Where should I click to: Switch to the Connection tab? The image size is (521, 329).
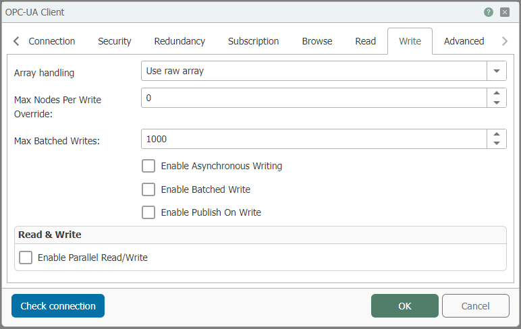coord(51,41)
